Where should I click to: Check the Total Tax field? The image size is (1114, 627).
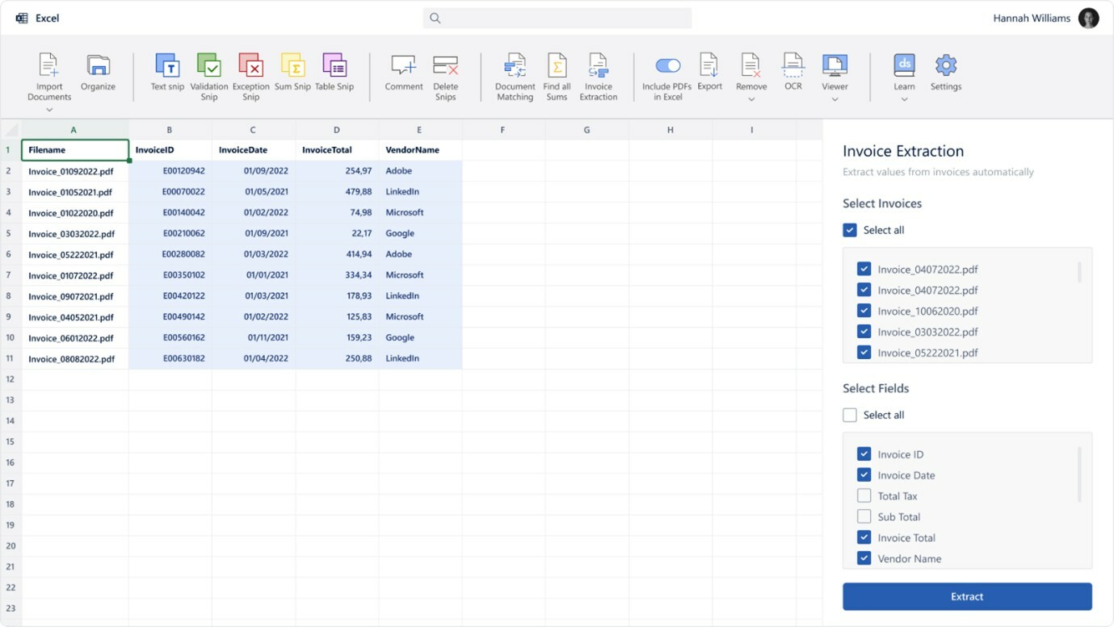point(864,496)
